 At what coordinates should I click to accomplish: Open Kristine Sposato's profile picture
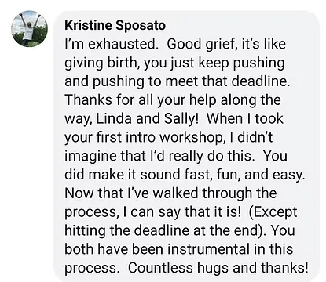tap(29, 29)
